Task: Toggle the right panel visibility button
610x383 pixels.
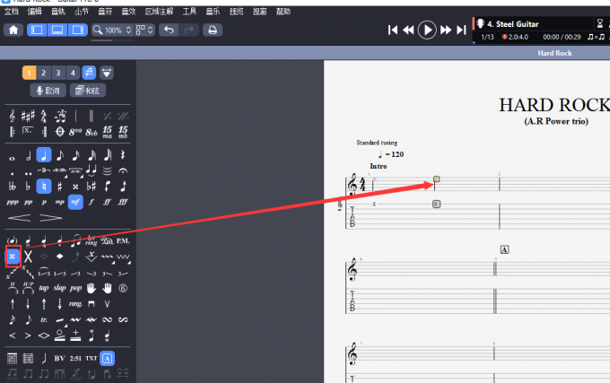Action: click(77, 30)
